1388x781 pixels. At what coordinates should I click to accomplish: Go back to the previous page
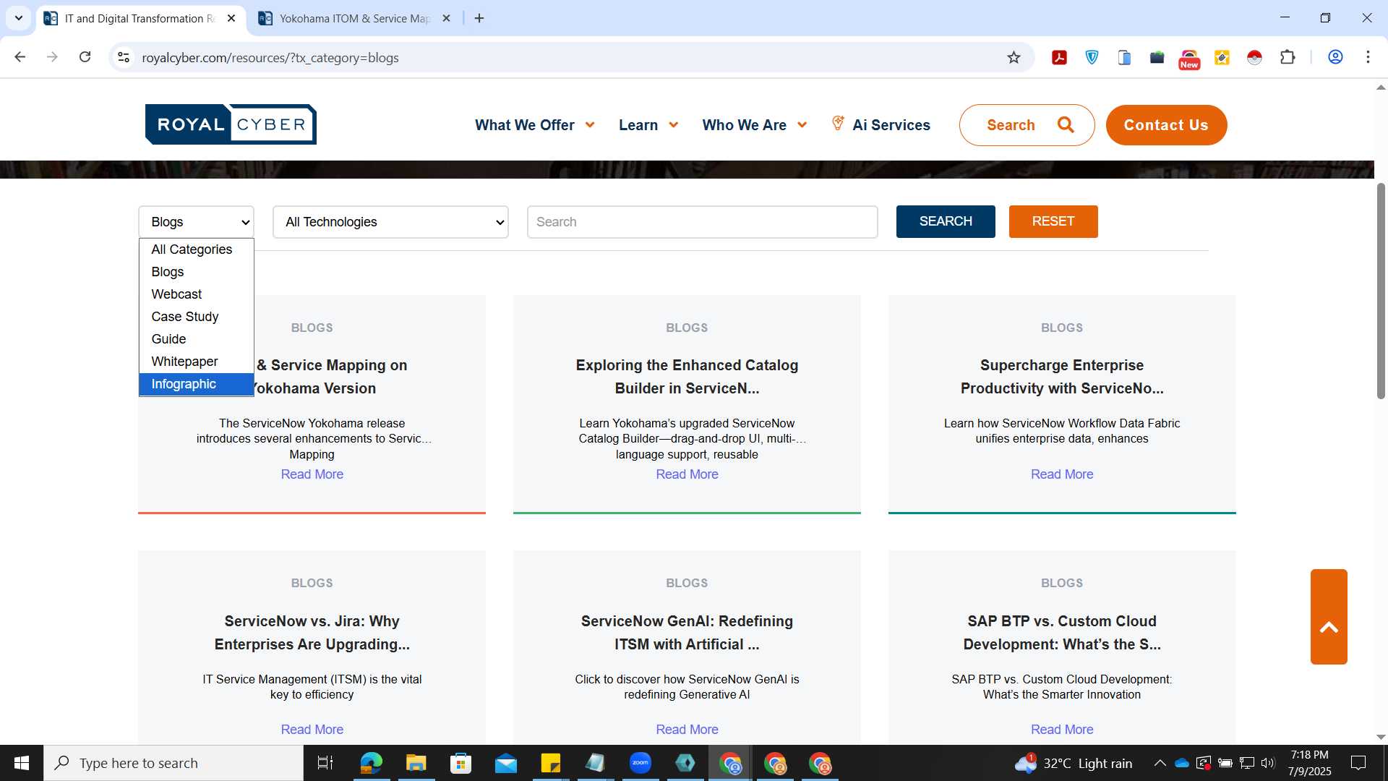(20, 57)
